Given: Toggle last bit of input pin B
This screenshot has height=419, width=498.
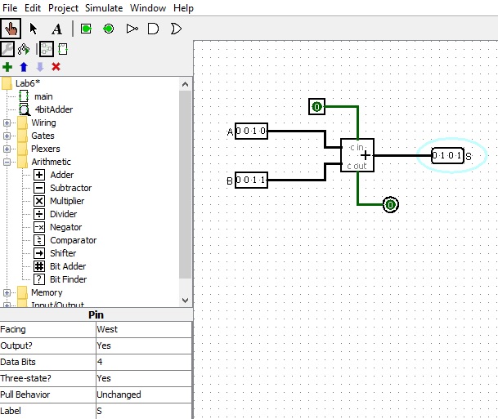Looking at the screenshot, I should (263, 180).
